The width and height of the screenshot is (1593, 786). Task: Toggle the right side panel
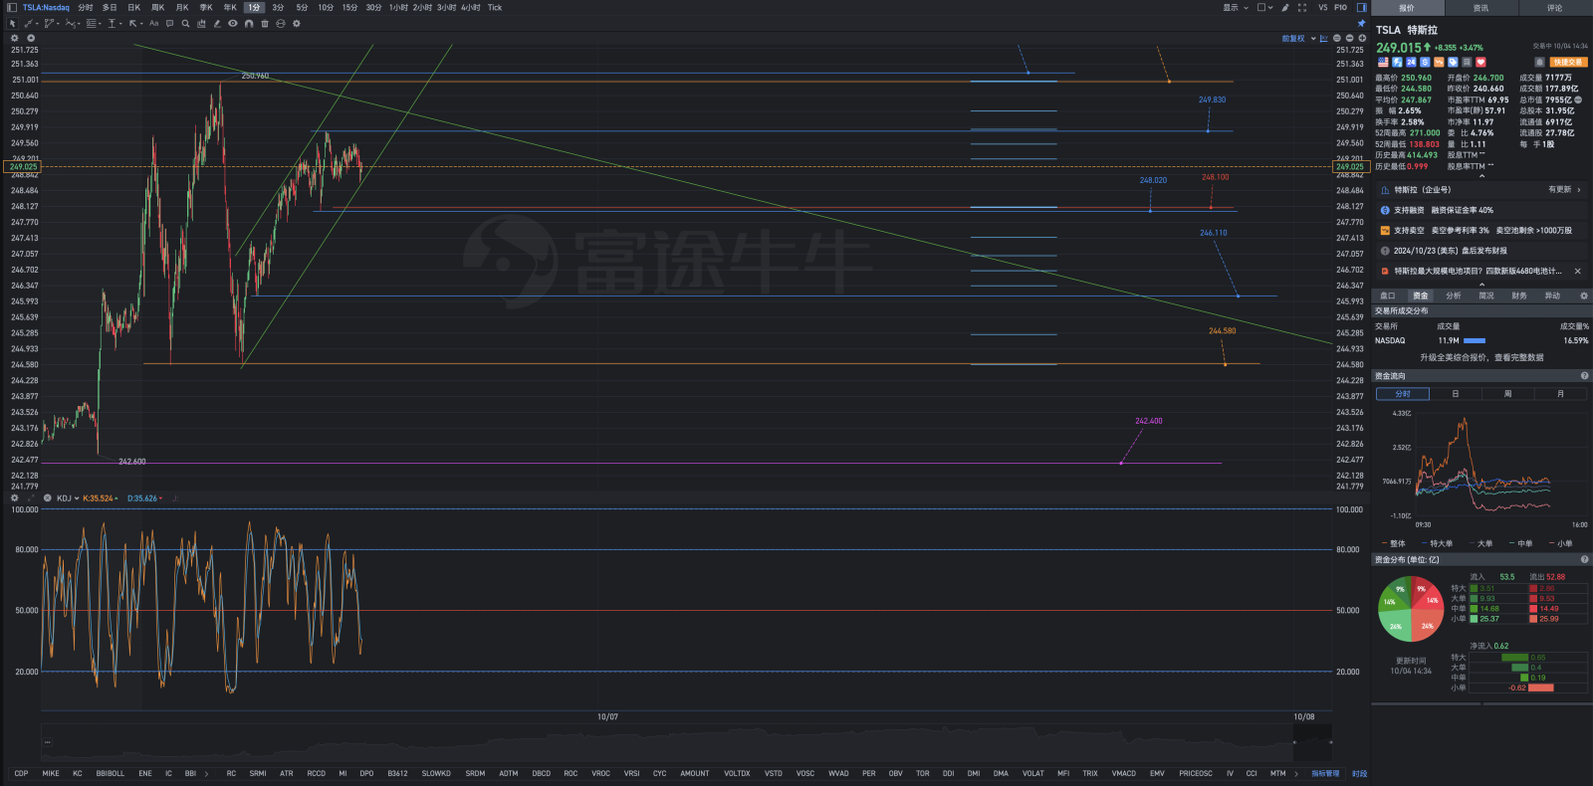(x=1362, y=8)
